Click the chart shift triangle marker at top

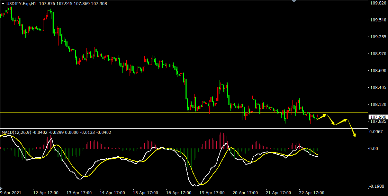click(294, 1)
